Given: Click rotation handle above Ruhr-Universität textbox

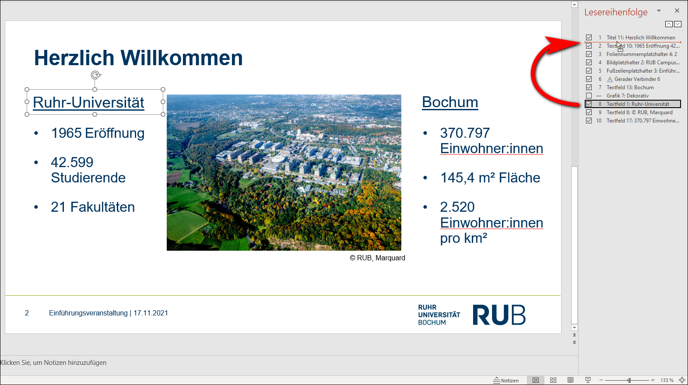Looking at the screenshot, I should (95, 75).
